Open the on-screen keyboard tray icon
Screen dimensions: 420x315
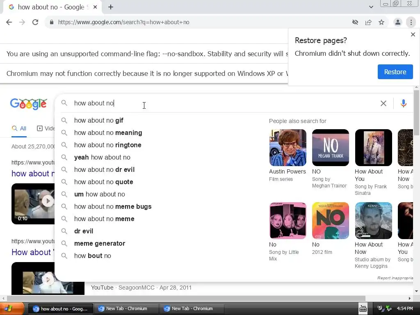(x=363, y=309)
